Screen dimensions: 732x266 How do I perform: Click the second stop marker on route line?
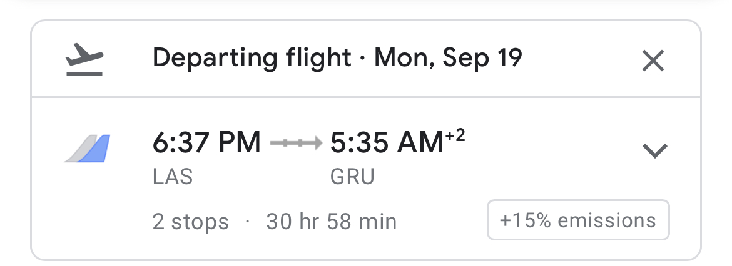(301, 144)
